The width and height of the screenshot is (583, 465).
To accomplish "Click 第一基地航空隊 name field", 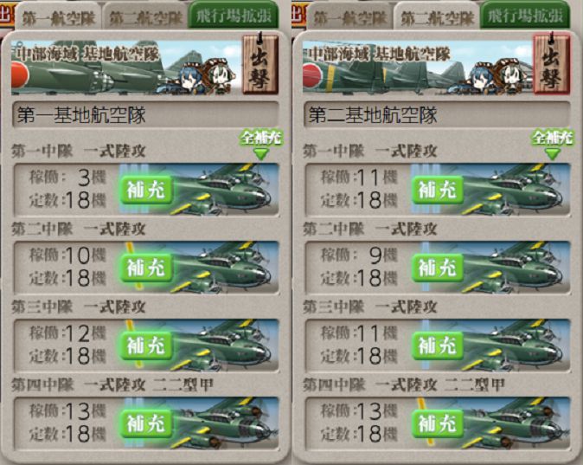I will 145,114.
